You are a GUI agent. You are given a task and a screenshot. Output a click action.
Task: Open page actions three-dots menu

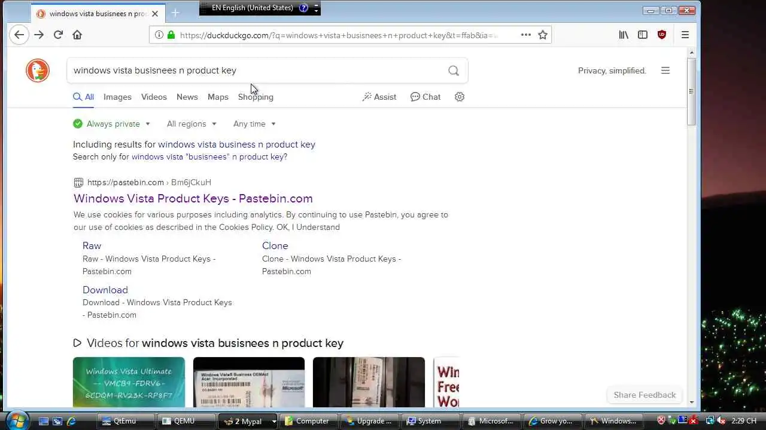(x=526, y=35)
